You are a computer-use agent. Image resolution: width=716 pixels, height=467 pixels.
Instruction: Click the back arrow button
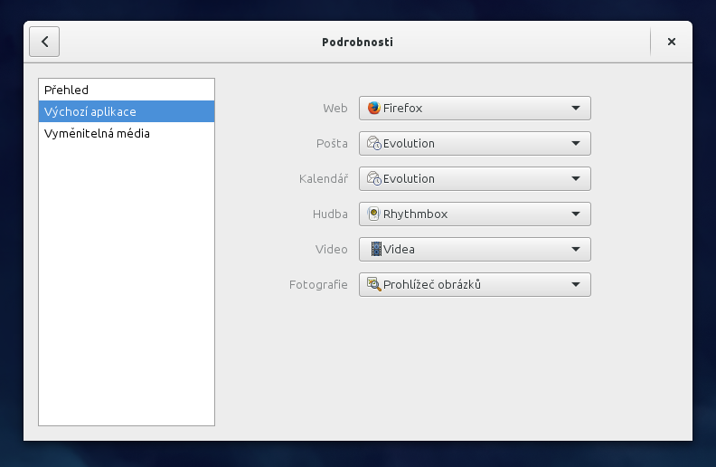pyautogui.click(x=44, y=42)
